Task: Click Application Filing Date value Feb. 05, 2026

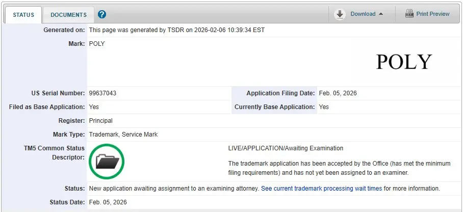Action: [338, 93]
